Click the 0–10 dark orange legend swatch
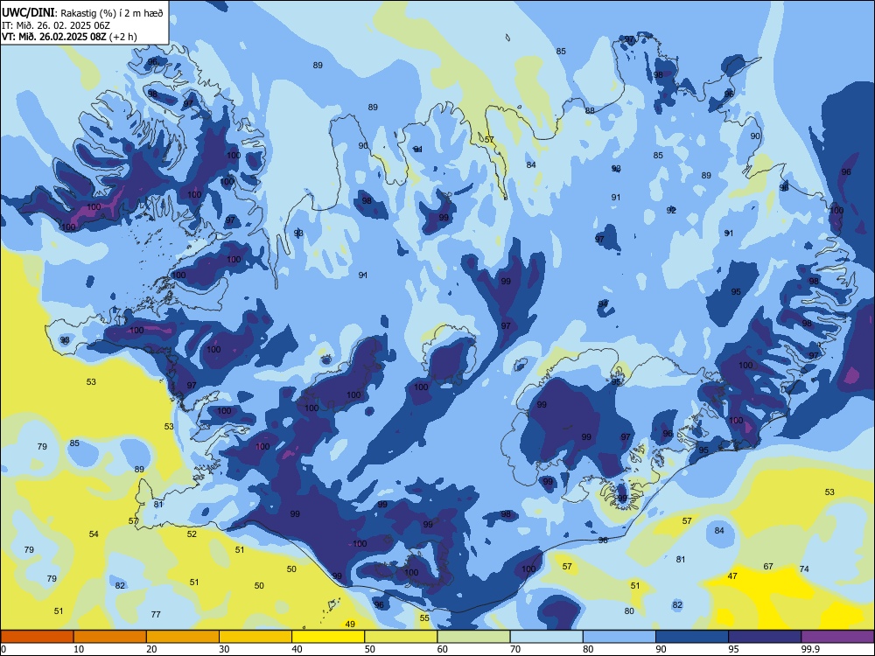The image size is (875, 656). tap(37, 637)
